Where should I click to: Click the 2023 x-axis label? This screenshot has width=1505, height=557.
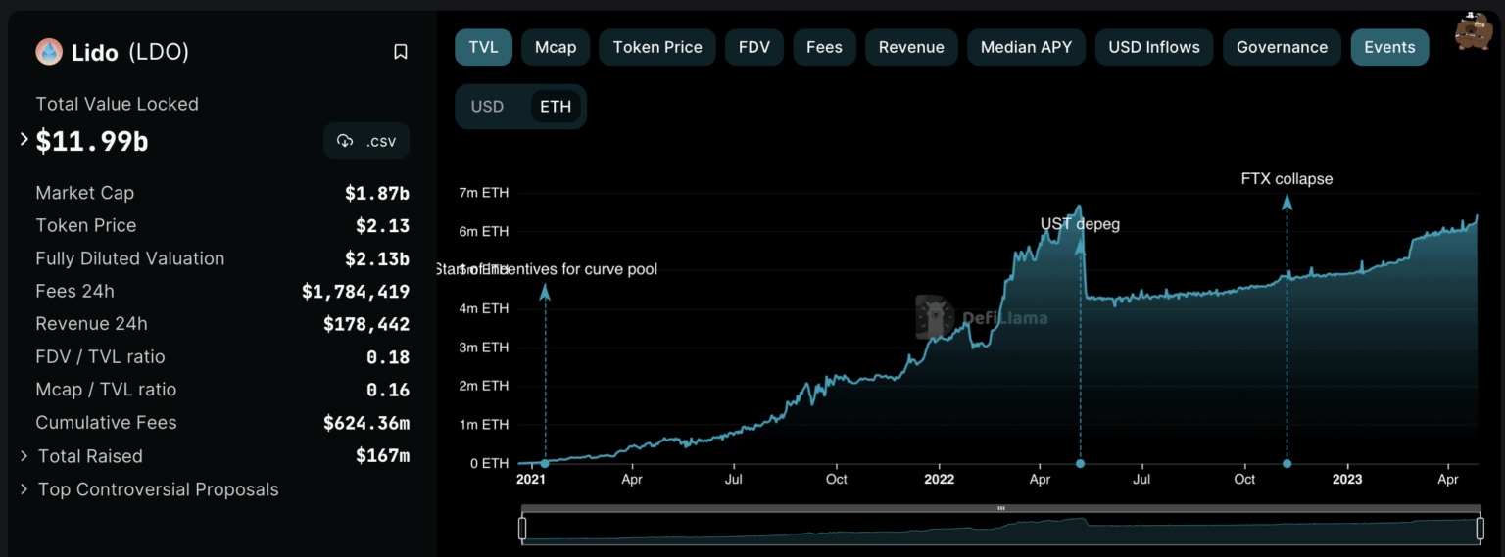click(x=1346, y=480)
